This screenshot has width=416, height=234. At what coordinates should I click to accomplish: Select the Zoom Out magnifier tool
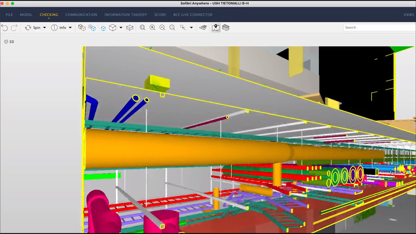(x=162, y=27)
